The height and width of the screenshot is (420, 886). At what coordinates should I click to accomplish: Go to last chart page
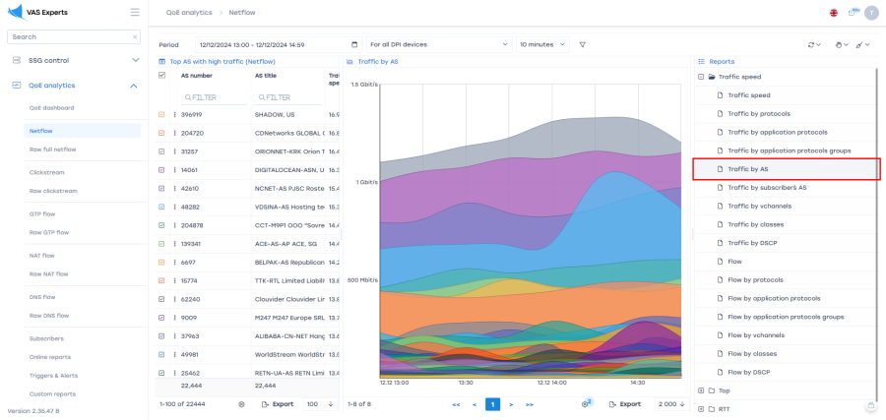pyautogui.click(x=530, y=403)
